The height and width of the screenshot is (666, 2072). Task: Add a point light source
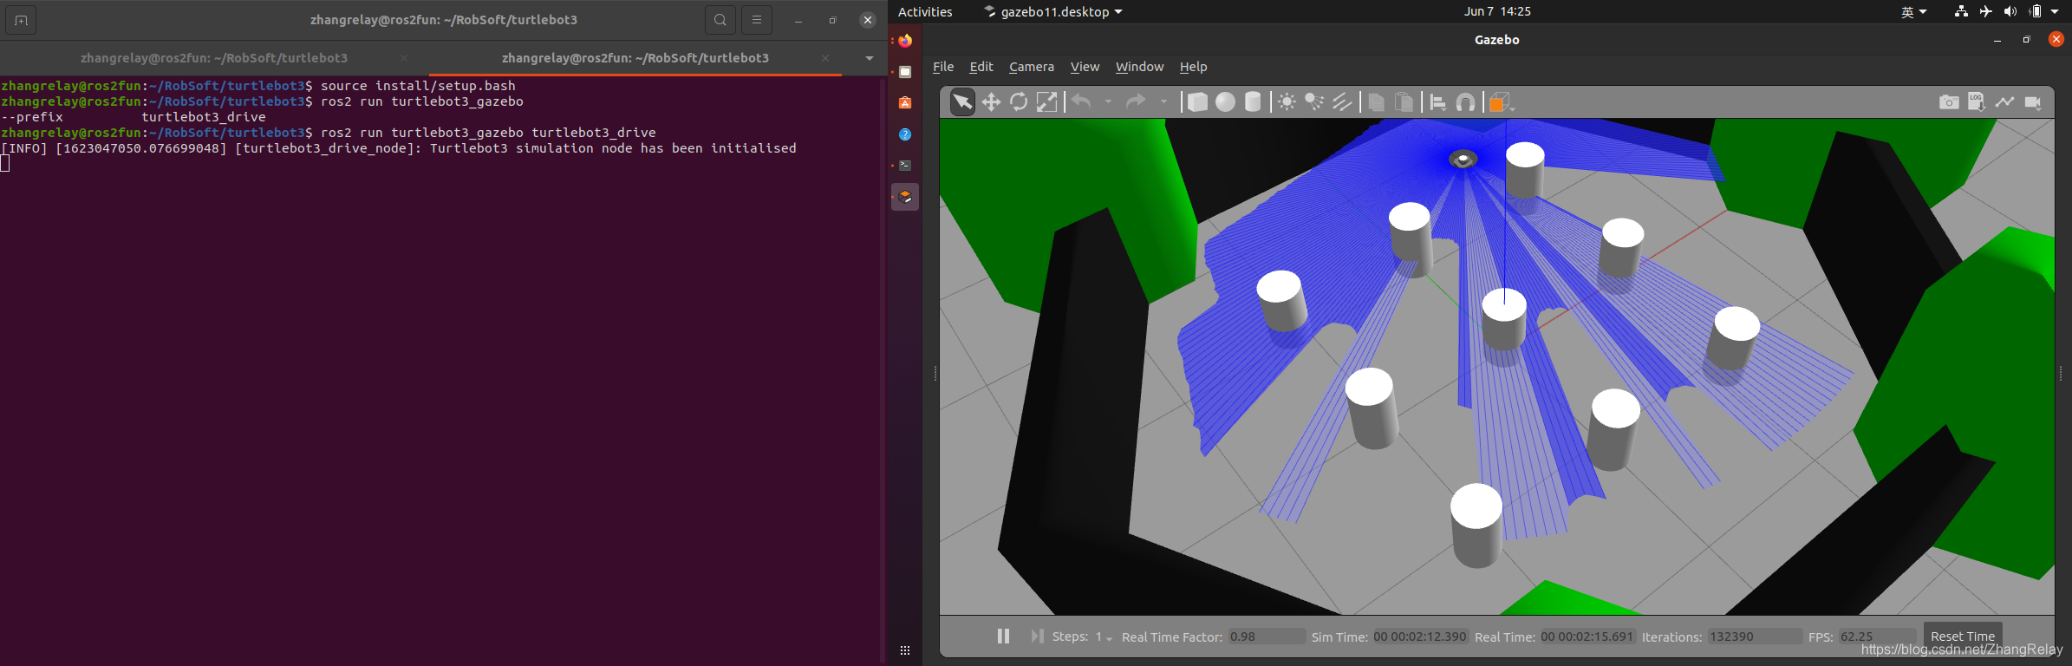pos(1287,102)
